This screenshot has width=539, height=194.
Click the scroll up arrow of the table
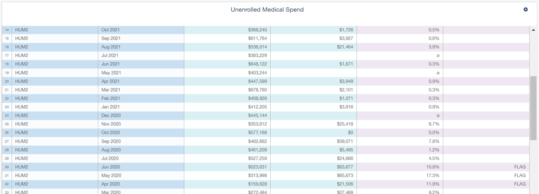click(x=533, y=30)
